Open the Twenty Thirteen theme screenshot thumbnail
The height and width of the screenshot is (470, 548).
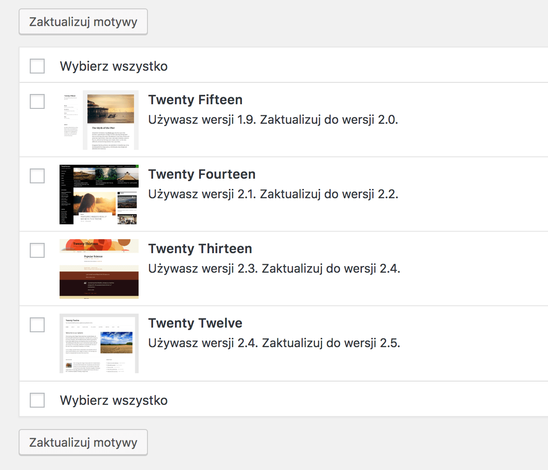pos(99,269)
